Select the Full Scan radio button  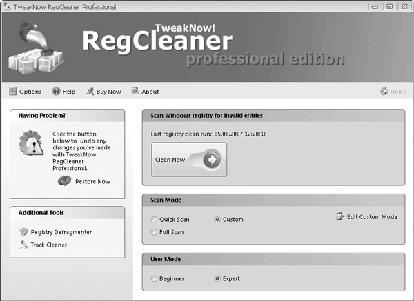pos(154,232)
